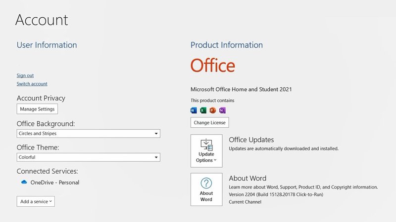Click the red Office logo
Screen dimensions: 396x222
click(213, 66)
